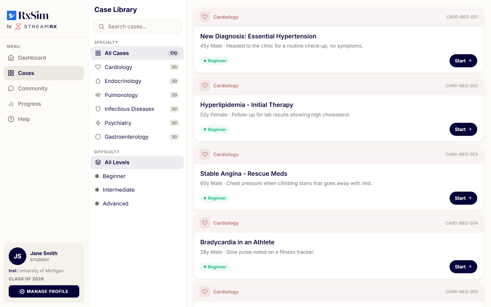Click the All Levels layers icon

click(98, 162)
